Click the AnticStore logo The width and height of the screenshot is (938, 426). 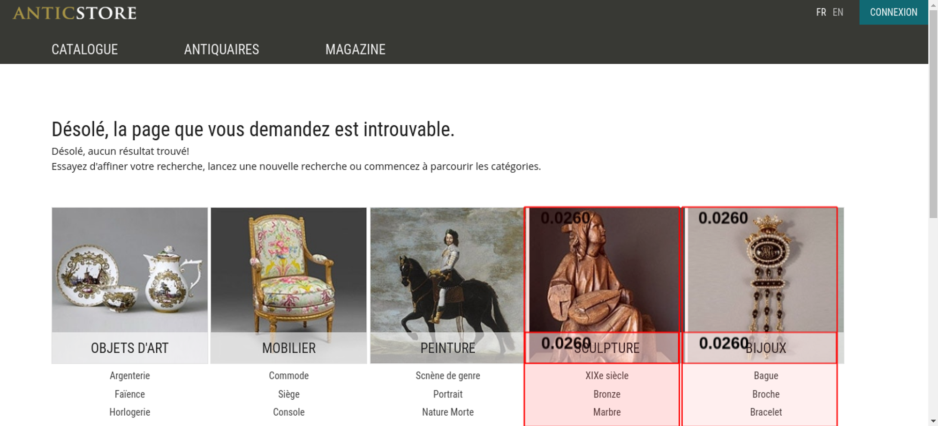point(75,13)
